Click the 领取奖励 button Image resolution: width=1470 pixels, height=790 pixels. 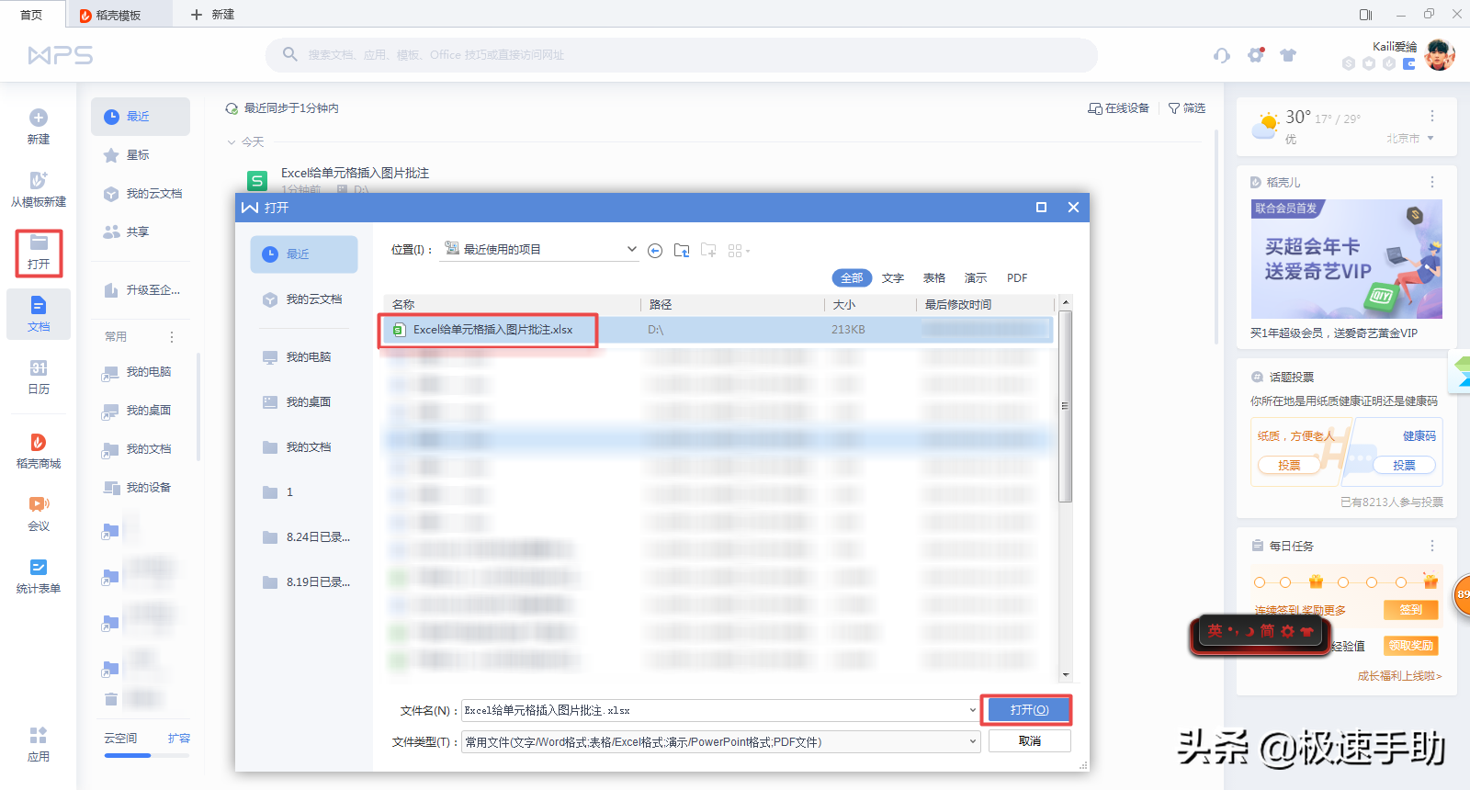(x=1410, y=646)
